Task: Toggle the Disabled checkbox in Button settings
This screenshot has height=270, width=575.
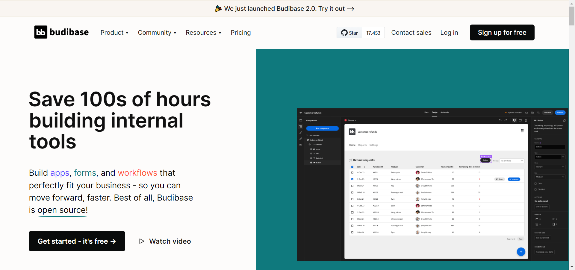Action: click(x=535, y=189)
